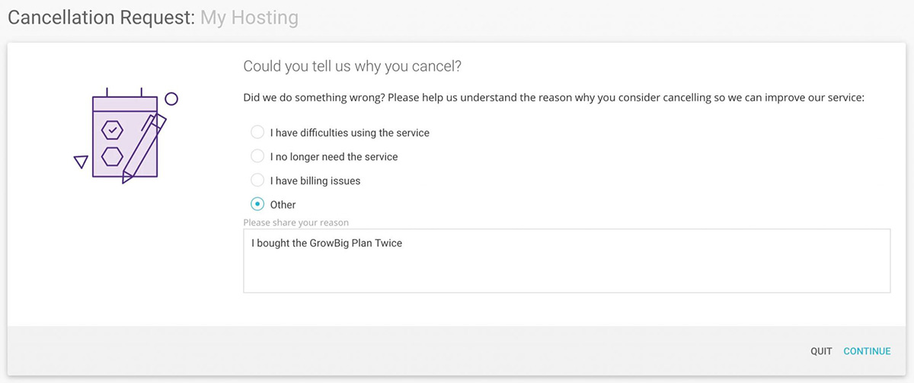
Task: Click the "My Hosting" title text
Action: (x=249, y=18)
